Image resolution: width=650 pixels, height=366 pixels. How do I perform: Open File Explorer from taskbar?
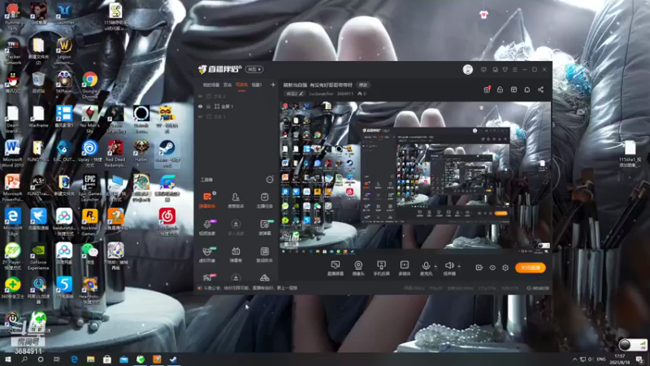click(90, 359)
